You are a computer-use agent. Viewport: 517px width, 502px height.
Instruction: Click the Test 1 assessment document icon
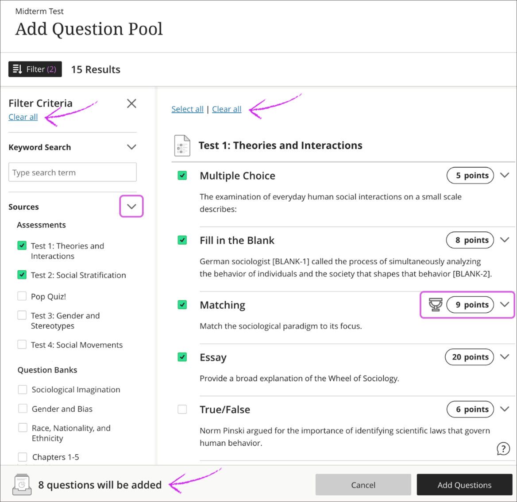182,146
